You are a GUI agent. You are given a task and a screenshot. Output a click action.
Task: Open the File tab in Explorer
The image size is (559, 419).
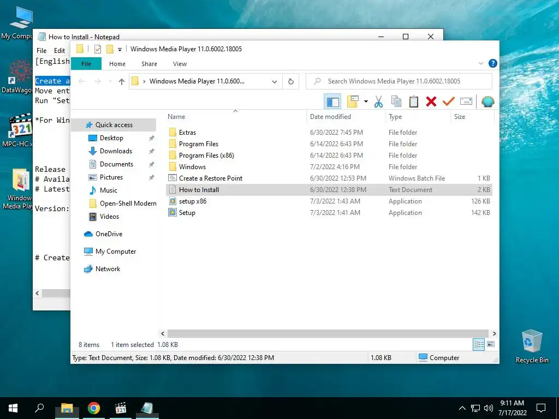click(x=86, y=64)
